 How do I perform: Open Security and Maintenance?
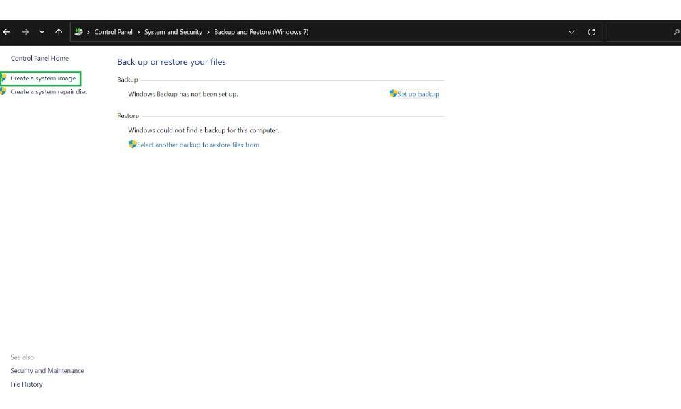pyautogui.click(x=47, y=371)
